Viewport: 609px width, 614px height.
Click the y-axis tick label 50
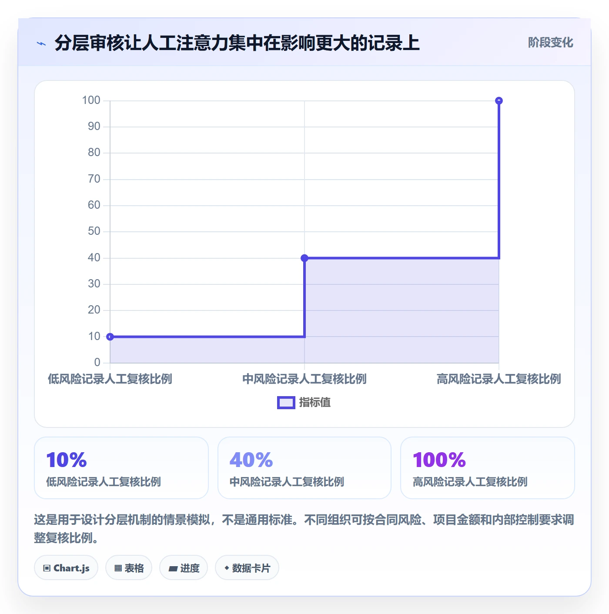click(x=94, y=231)
